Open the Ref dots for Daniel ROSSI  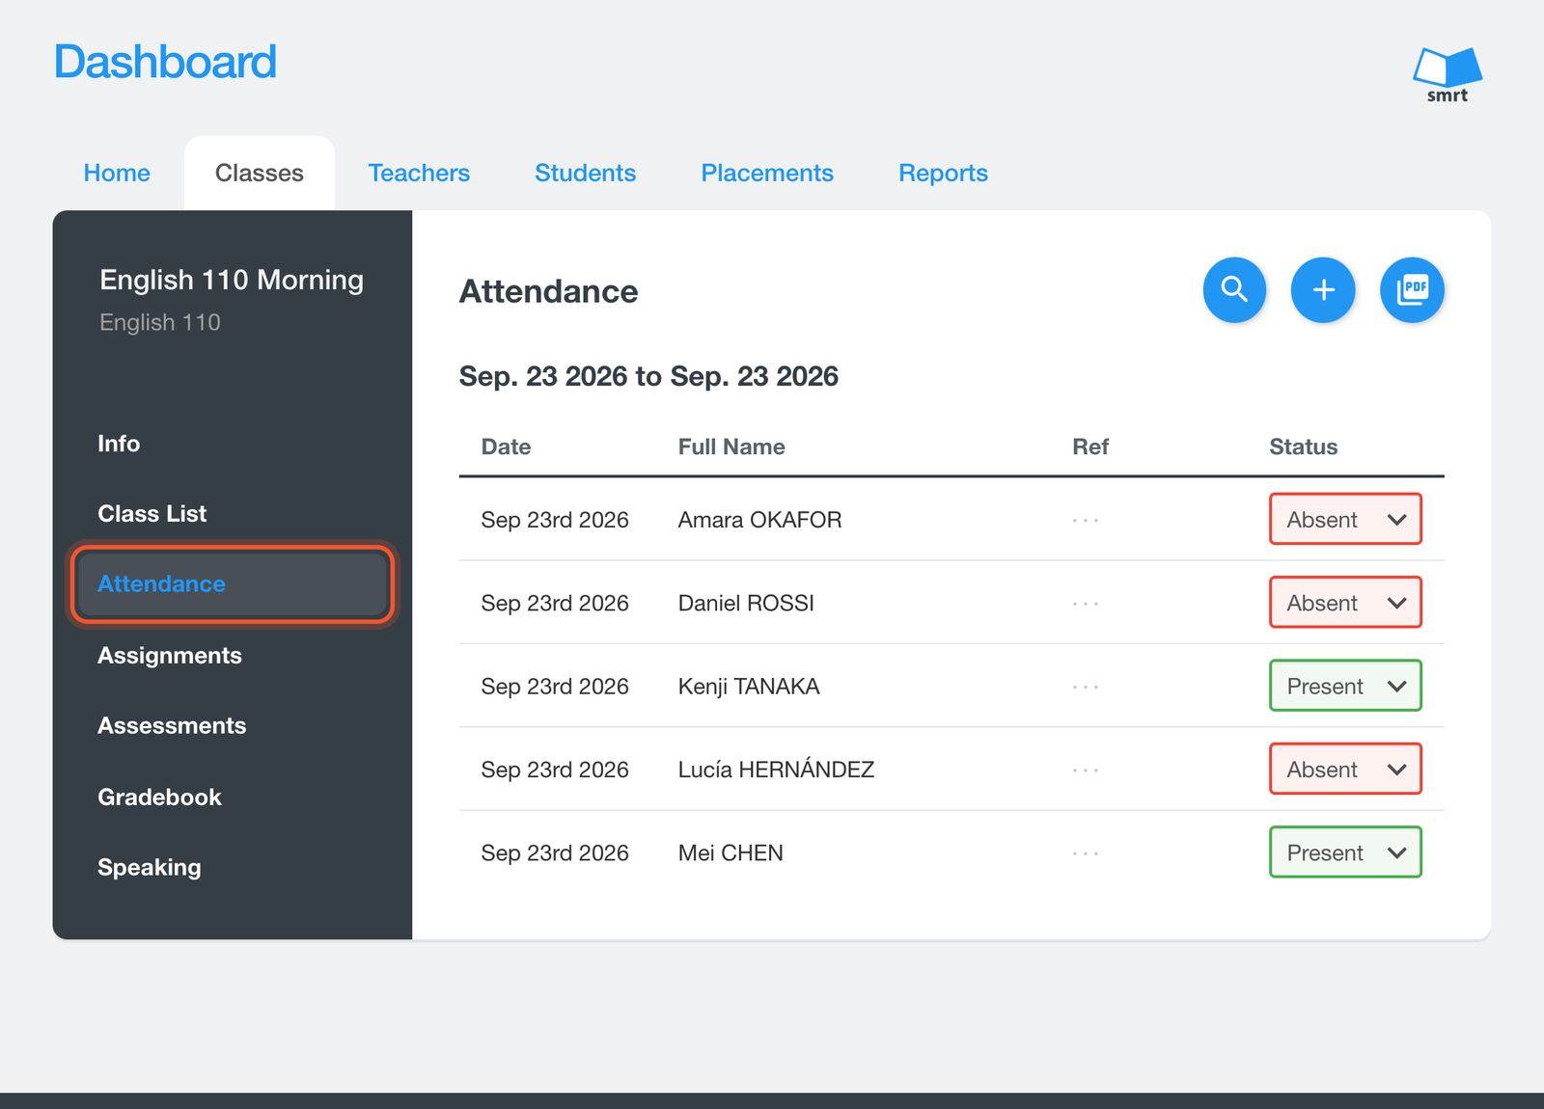click(1086, 603)
